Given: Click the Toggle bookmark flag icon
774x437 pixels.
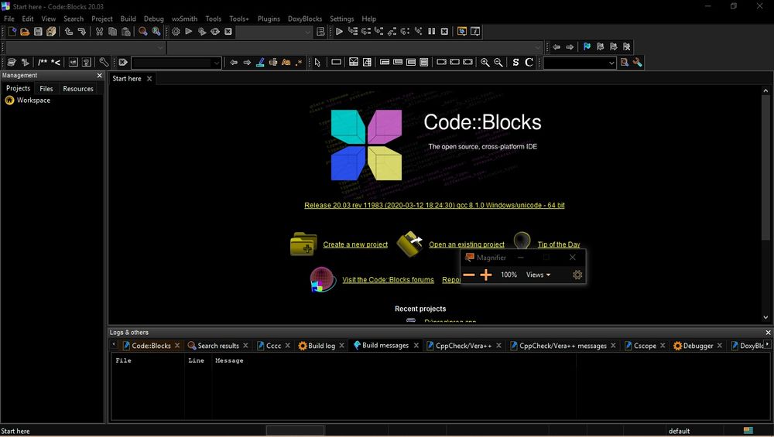Looking at the screenshot, I should click(x=587, y=47).
